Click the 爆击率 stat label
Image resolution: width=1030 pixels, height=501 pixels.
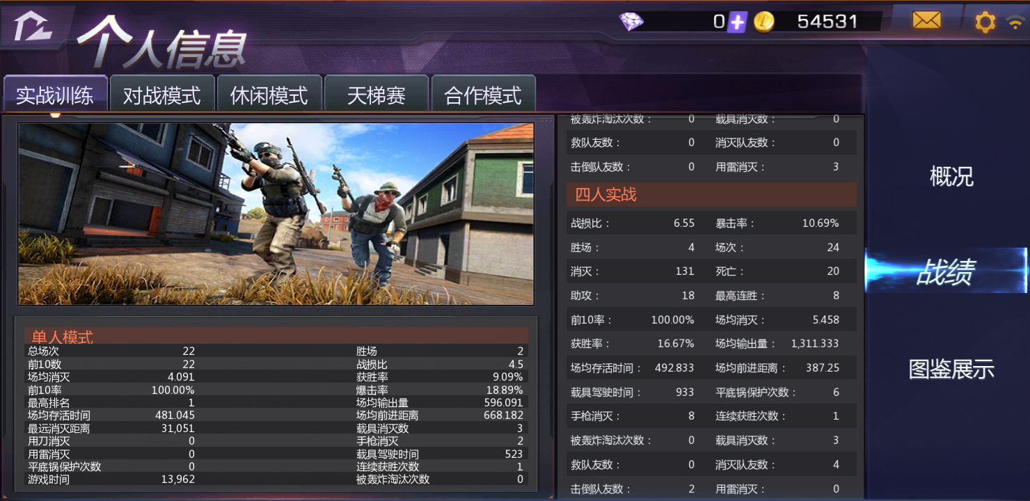pos(372,390)
